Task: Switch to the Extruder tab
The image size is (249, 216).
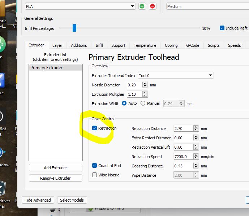Action: tap(36, 45)
